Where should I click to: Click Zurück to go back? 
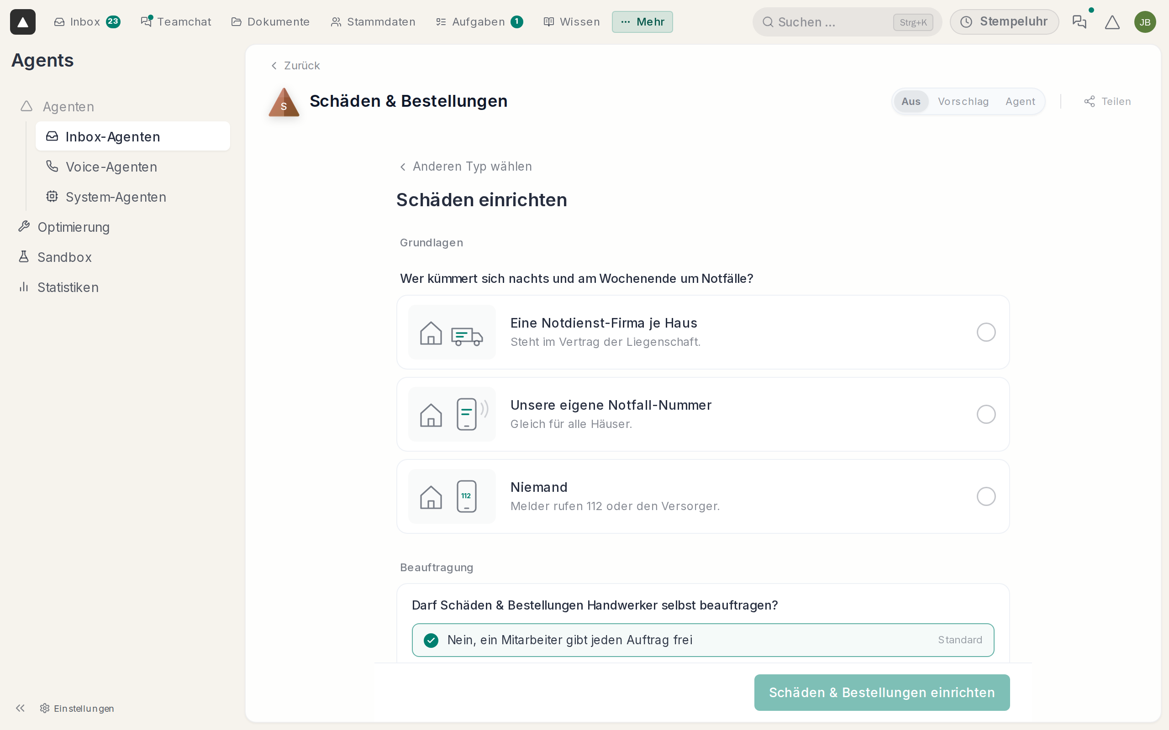[295, 66]
